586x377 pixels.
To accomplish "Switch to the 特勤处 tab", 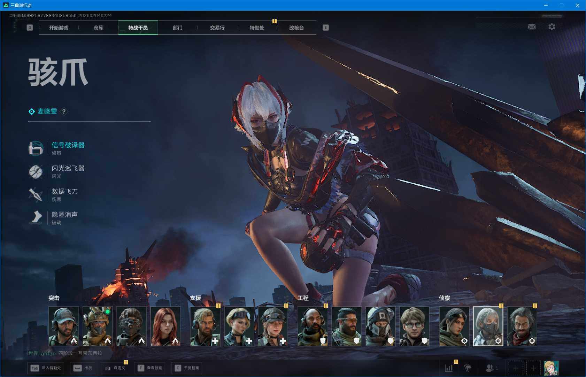I will tap(257, 28).
